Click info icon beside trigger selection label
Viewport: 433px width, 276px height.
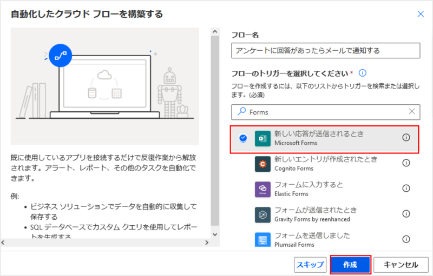(363, 73)
